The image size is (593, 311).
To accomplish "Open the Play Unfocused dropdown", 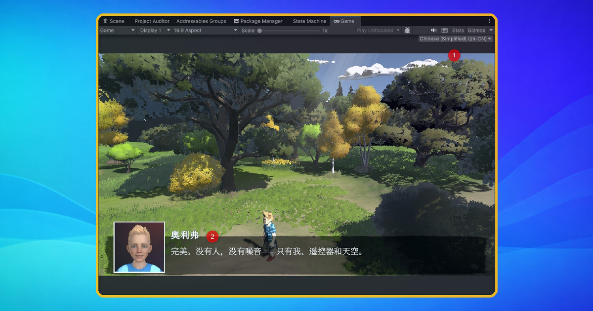I will [378, 31].
